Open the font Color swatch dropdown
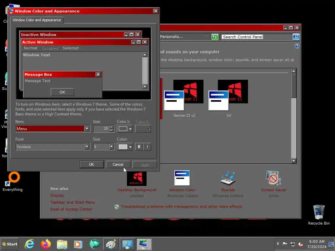 (125, 147)
